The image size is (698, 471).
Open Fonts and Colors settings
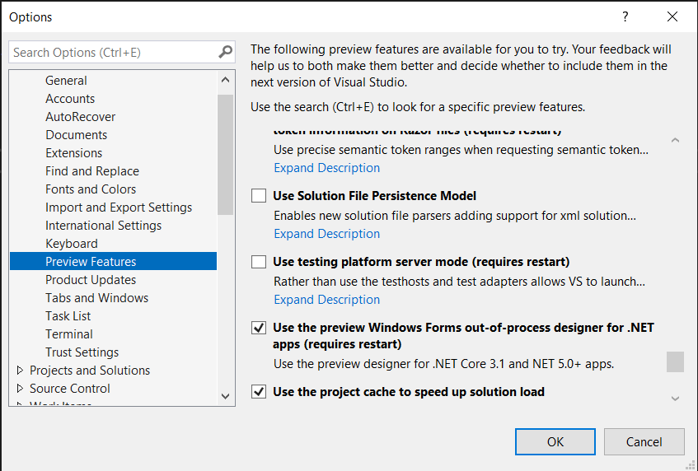click(91, 189)
